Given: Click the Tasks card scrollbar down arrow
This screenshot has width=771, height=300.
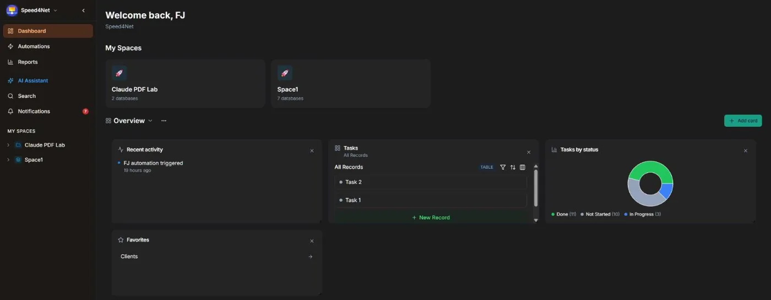Looking at the screenshot, I should (536, 220).
